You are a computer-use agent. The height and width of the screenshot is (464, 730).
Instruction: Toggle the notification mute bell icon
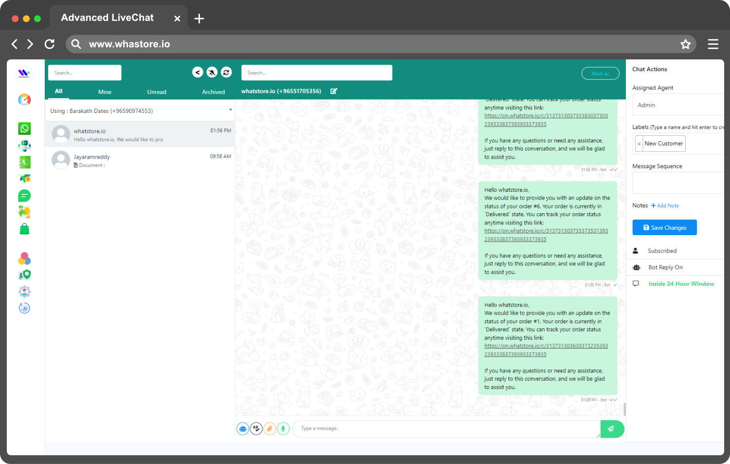click(x=212, y=72)
